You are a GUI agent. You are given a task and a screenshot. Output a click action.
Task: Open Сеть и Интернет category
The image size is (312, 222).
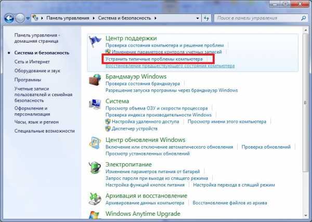[32, 62]
